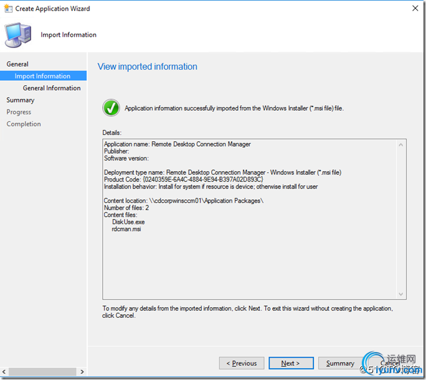This screenshot has width=426, height=380.
Task: Click the Cancel button
Action: (390, 363)
